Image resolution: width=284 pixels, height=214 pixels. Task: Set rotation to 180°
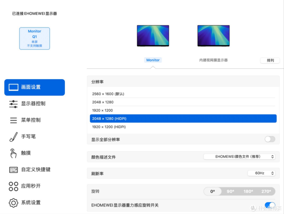pyautogui.click(x=248, y=191)
